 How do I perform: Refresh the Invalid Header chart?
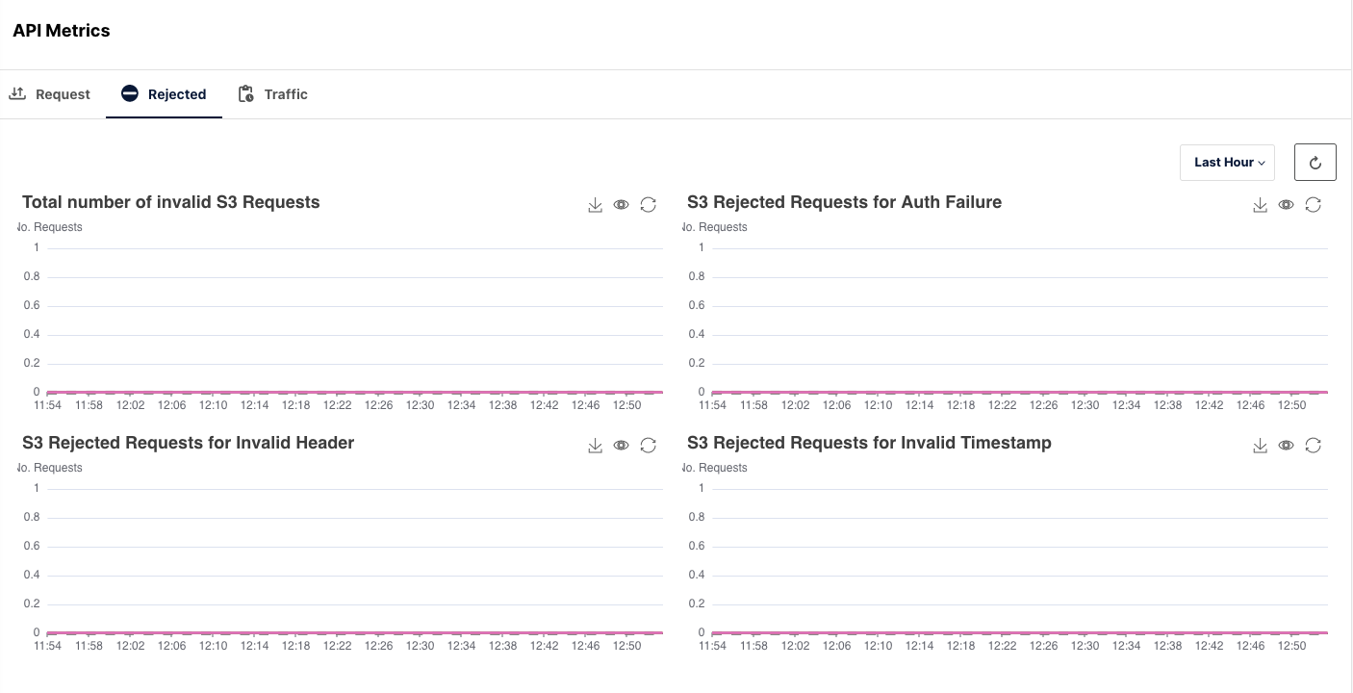point(649,445)
